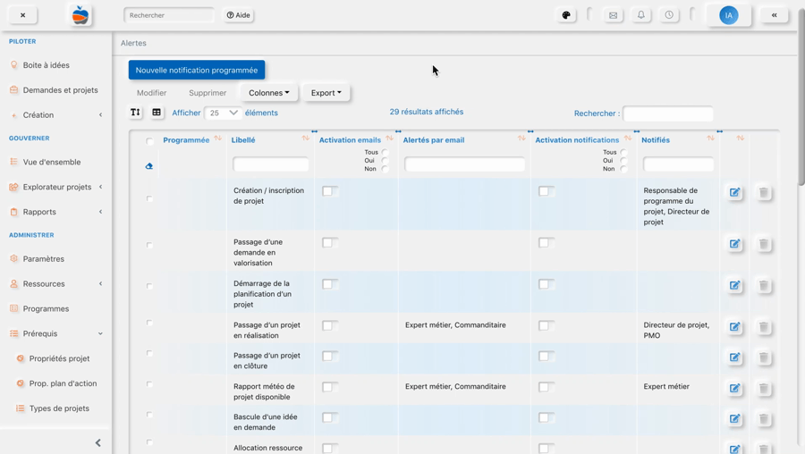Expand the Rapports sidebar menu
This screenshot has height=454, width=805.
[100, 212]
